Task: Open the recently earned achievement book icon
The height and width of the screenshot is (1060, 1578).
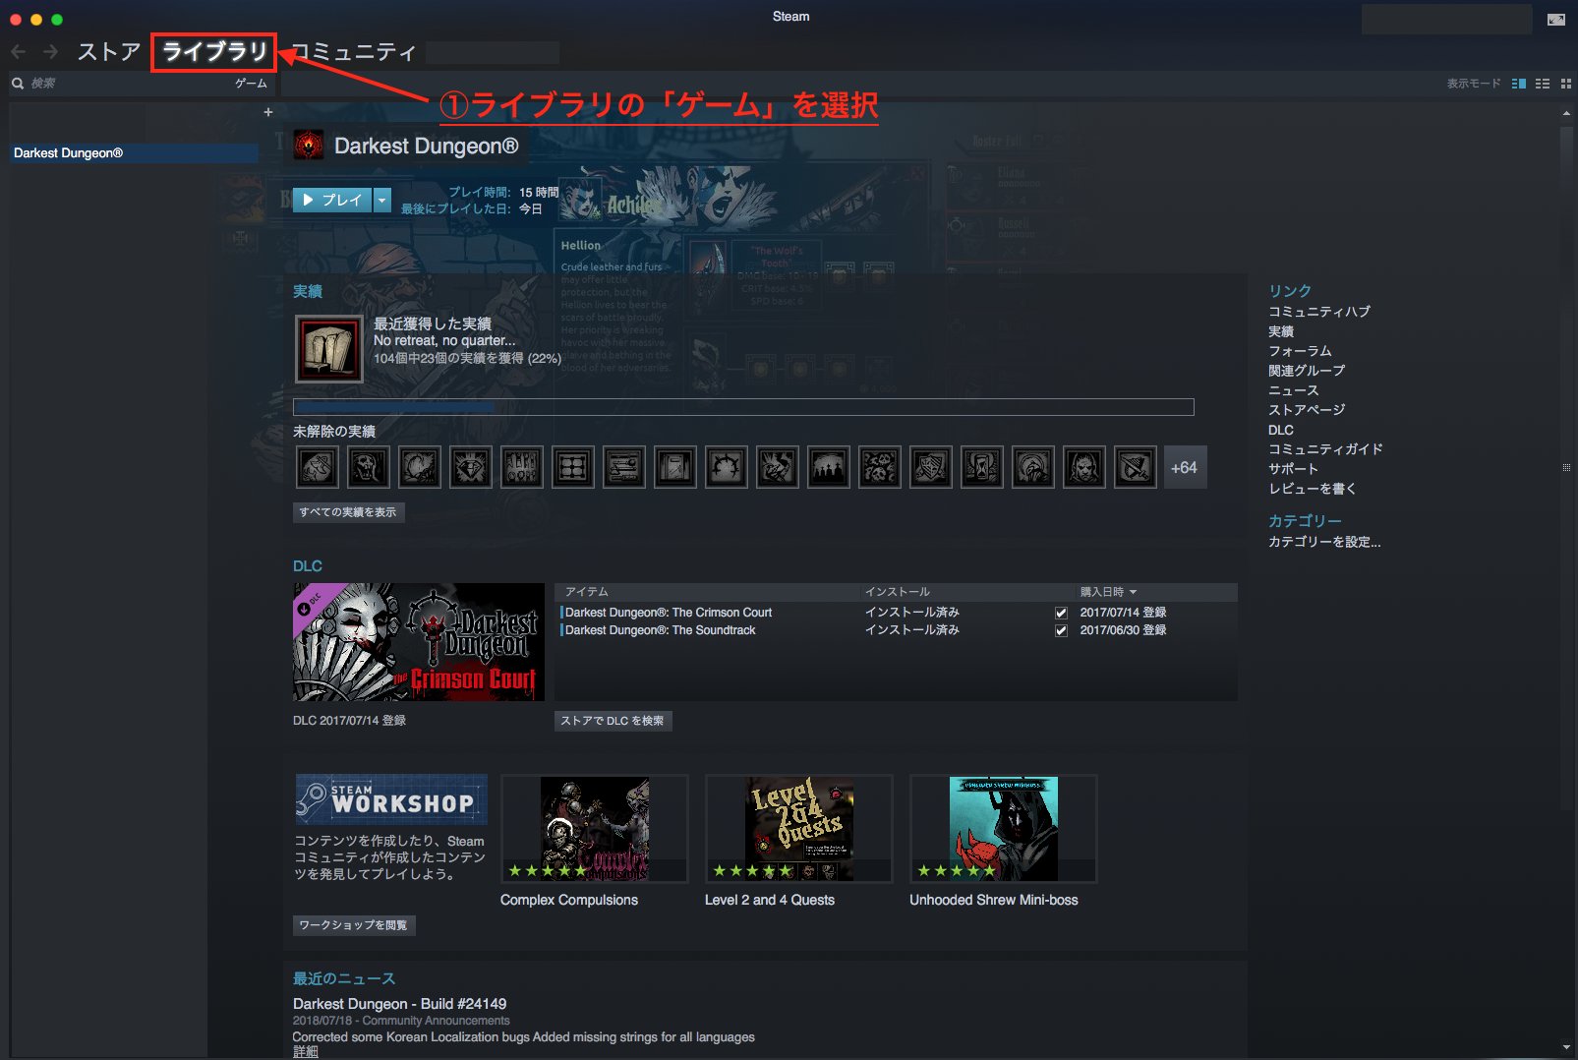Action: pos(329,349)
